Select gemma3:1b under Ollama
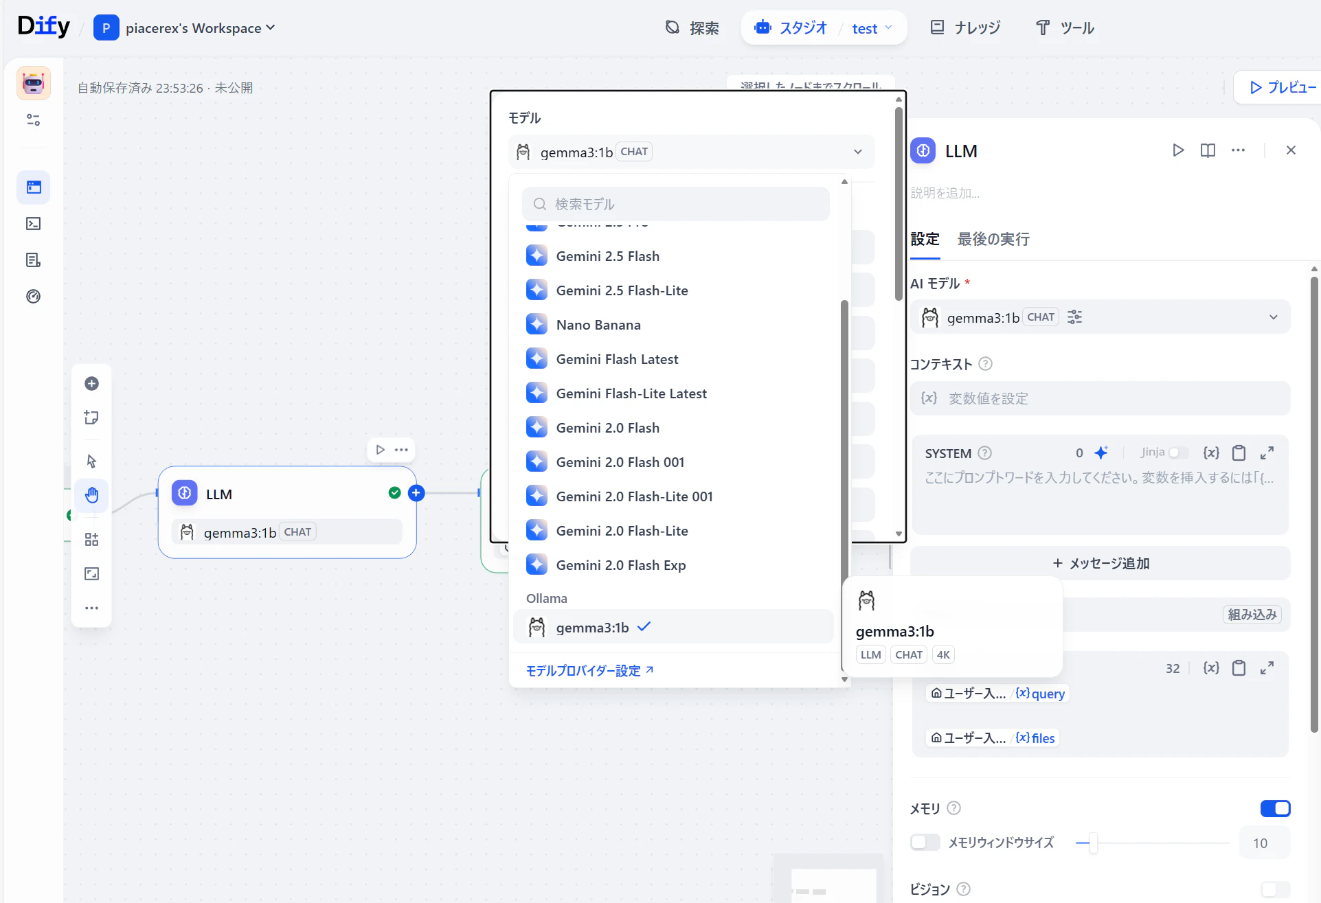Viewport: 1321px width, 903px height. [673, 627]
